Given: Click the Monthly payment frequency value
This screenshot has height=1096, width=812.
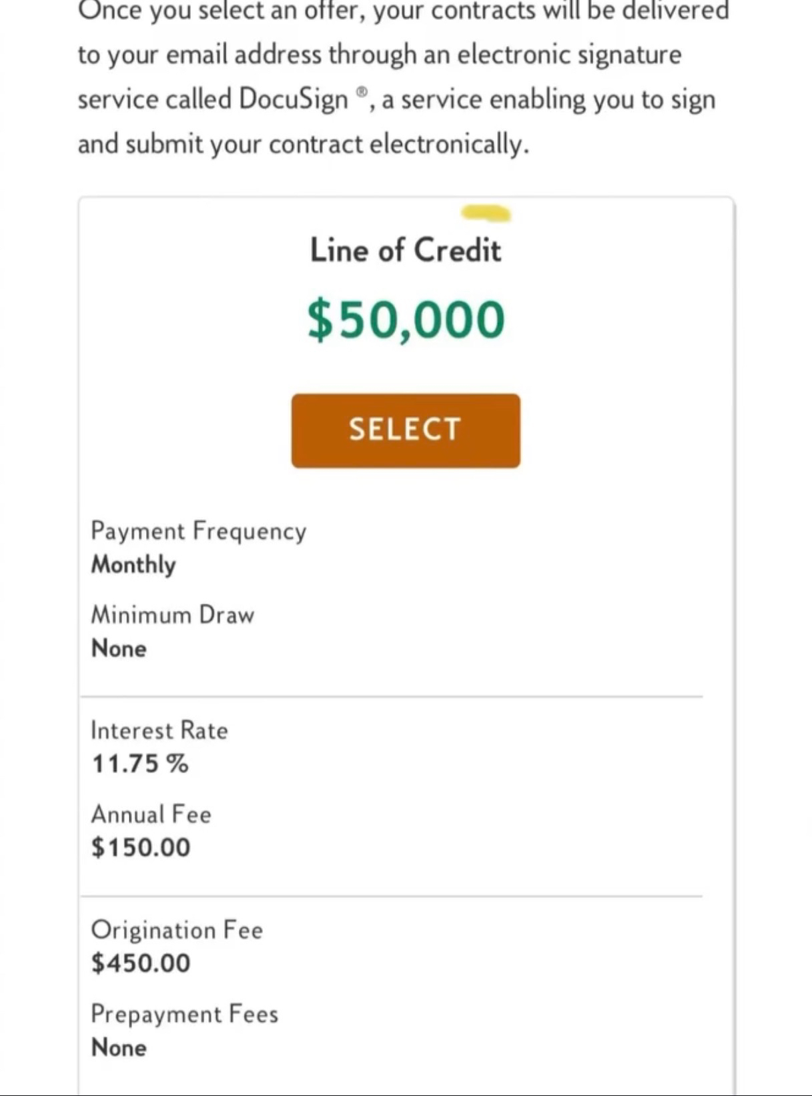Looking at the screenshot, I should tap(133, 564).
